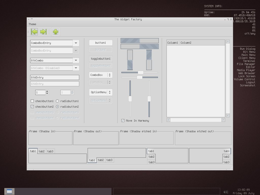Click Volume Control on desktop panel
Screen dimensions: 260x195
coord(245,79)
